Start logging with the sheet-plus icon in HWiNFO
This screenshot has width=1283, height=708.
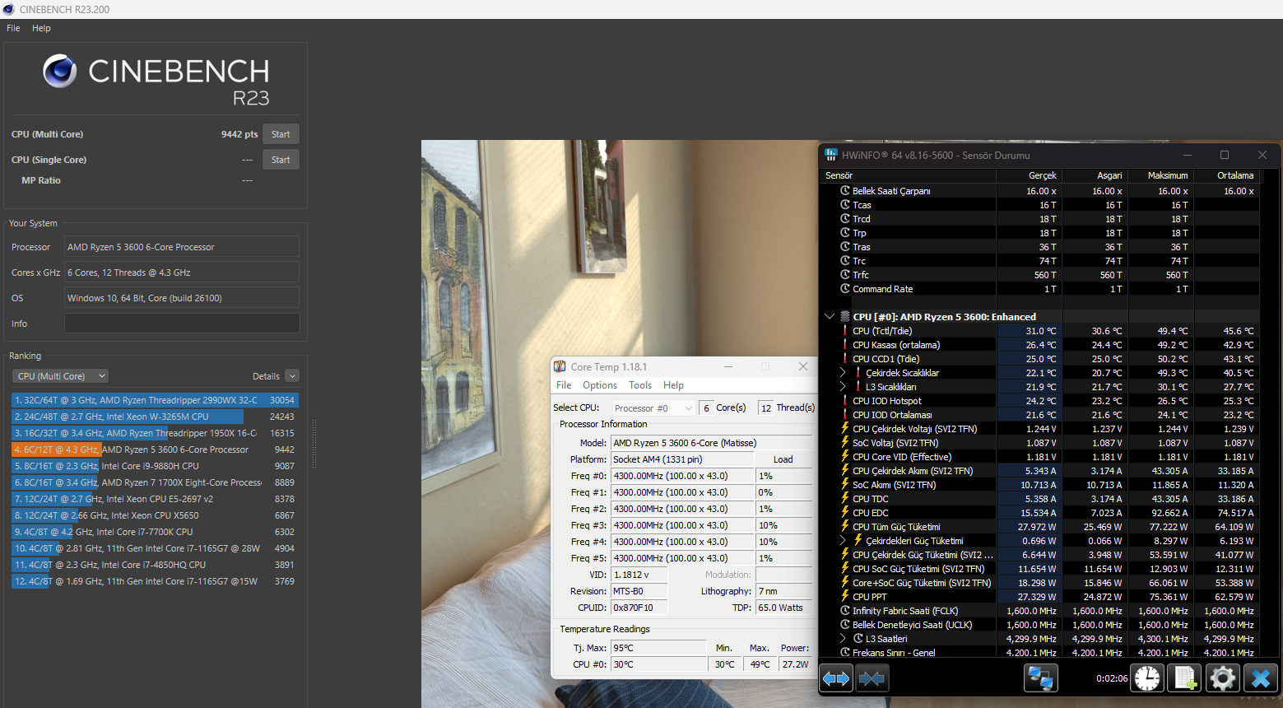pos(1185,678)
